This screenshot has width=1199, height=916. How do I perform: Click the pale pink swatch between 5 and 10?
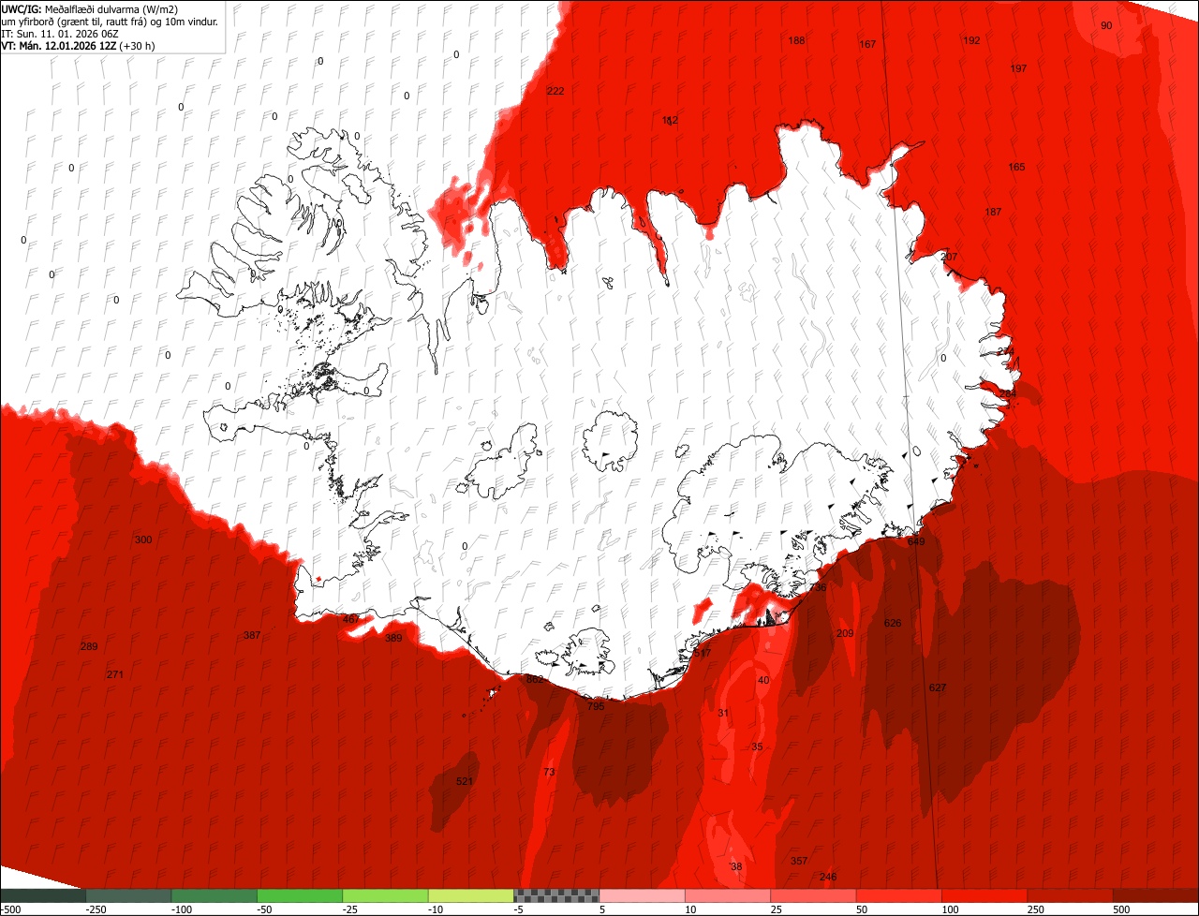tap(643, 895)
